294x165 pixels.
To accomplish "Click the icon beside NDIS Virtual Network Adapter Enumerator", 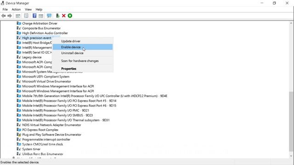I will coord(19,125).
